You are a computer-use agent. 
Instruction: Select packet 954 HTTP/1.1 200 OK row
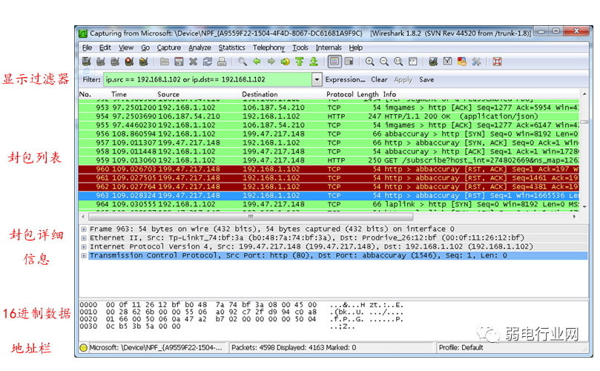[x=329, y=116]
